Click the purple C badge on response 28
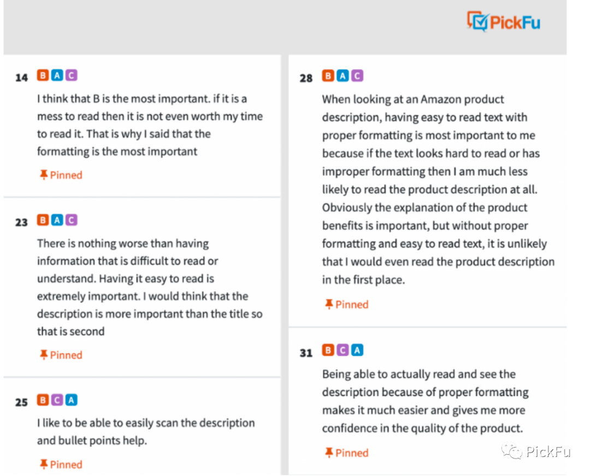Viewport: 590px width, 476px height. [357, 76]
